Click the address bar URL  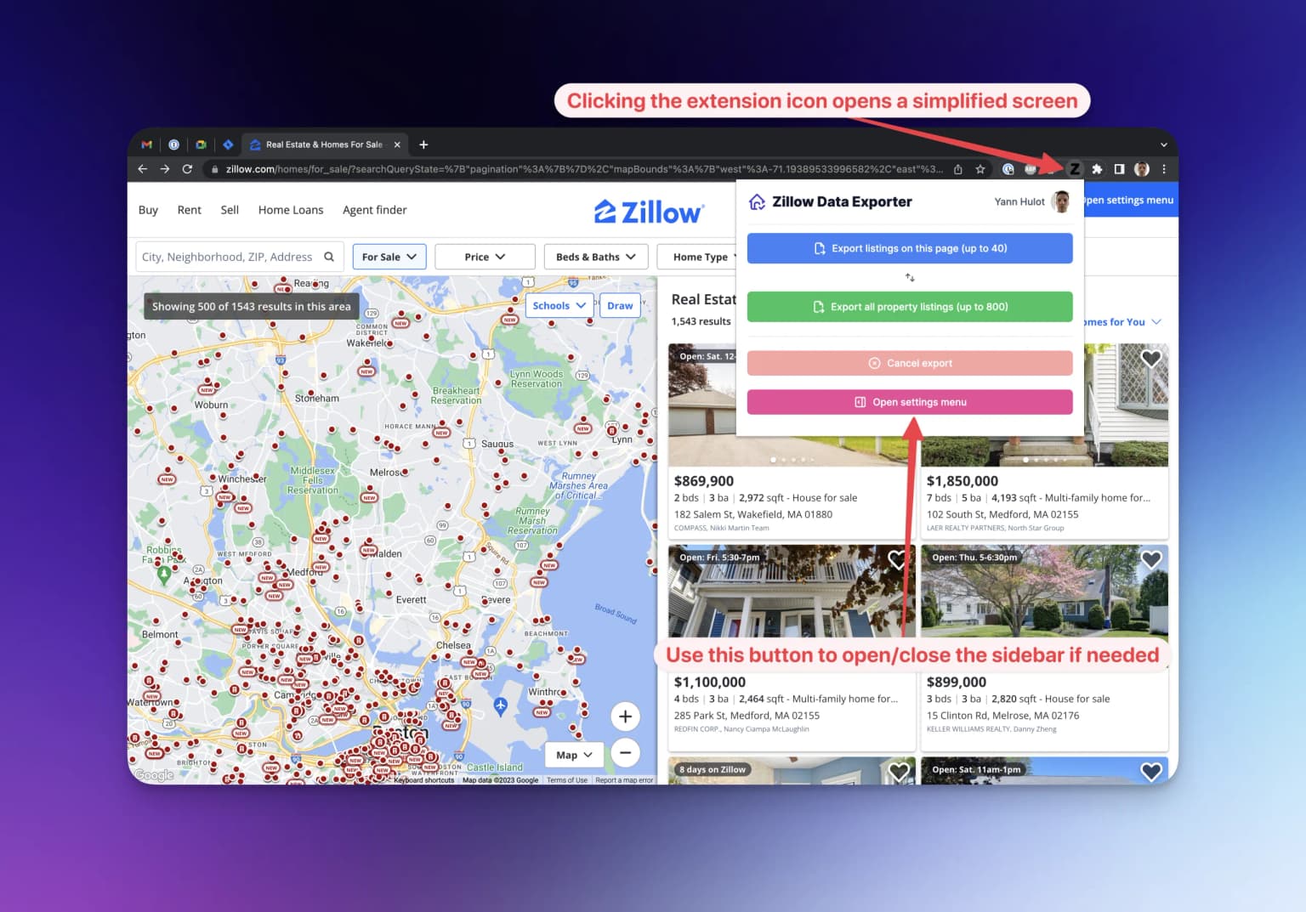point(584,169)
